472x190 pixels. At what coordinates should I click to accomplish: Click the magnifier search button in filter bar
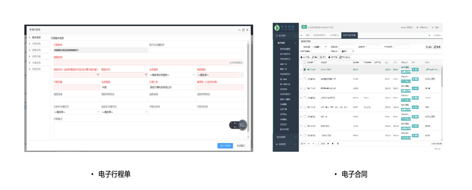coord(429,47)
